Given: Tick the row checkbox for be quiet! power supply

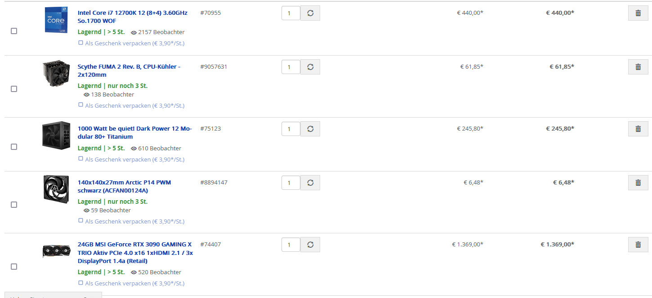Looking at the screenshot, I should pyautogui.click(x=14, y=147).
